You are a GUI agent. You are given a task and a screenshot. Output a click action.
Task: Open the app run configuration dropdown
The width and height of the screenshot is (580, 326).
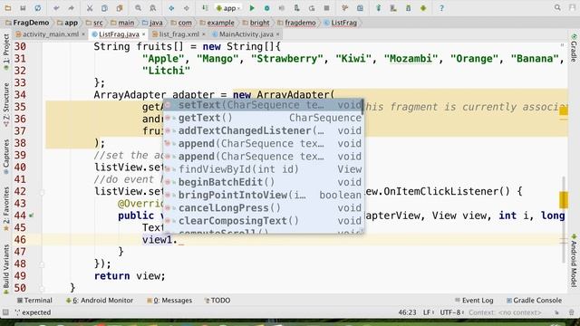(228, 8)
